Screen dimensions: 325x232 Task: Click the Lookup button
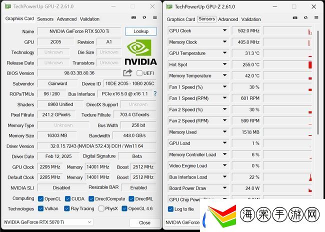point(141,31)
